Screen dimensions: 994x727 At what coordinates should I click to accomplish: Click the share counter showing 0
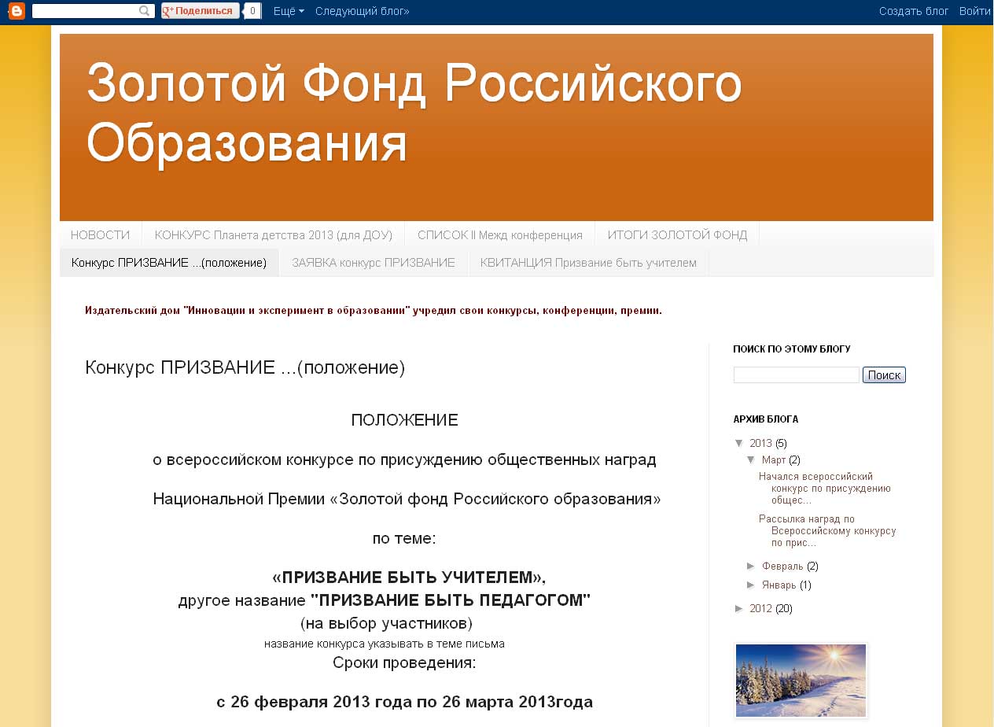click(252, 11)
